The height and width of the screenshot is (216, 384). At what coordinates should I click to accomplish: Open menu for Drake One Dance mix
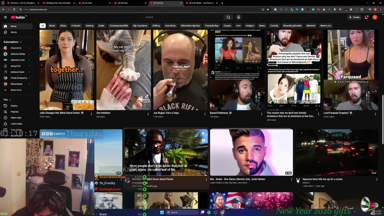pyautogui.click(x=292, y=179)
